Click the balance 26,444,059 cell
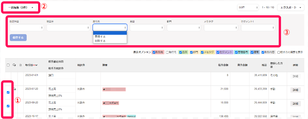 [260, 102]
